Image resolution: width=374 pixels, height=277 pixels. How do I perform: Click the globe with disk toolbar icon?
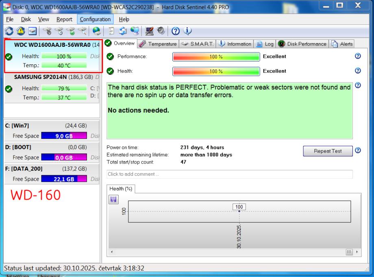click(x=97, y=31)
